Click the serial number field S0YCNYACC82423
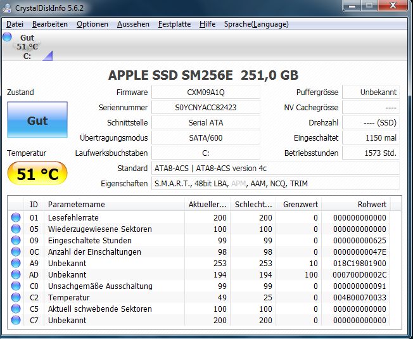 [206, 108]
